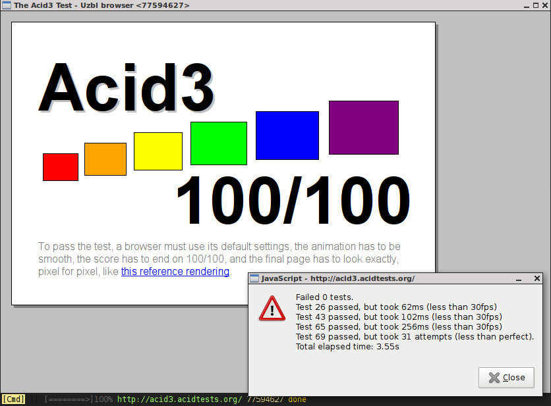
Task: Click the Close button in JavaScript dialog
Action: pos(506,377)
